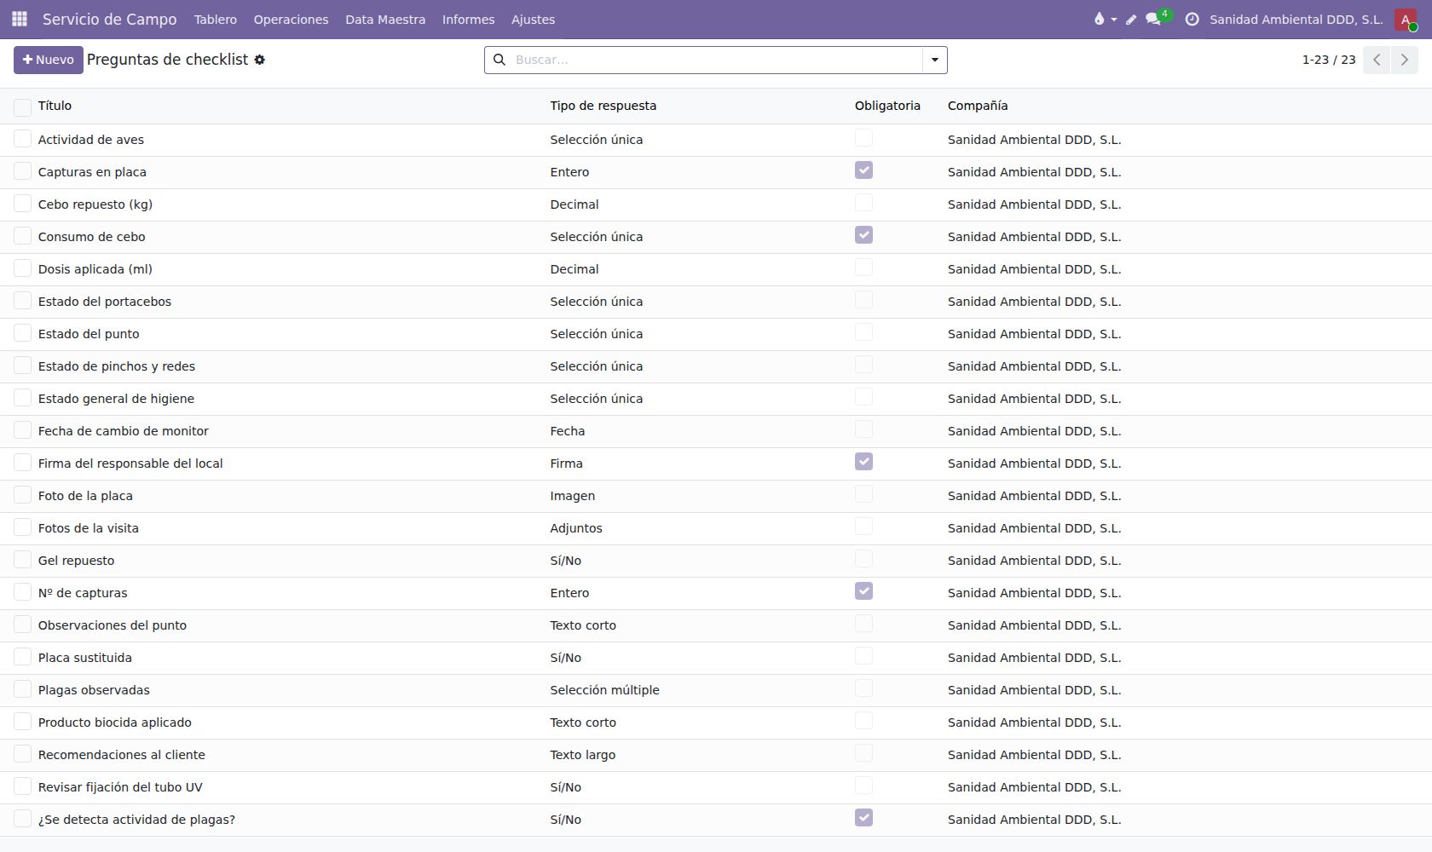
Task: Toggle Obligatoria for Cebo repuesto (kg)
Action: point(863,203)
